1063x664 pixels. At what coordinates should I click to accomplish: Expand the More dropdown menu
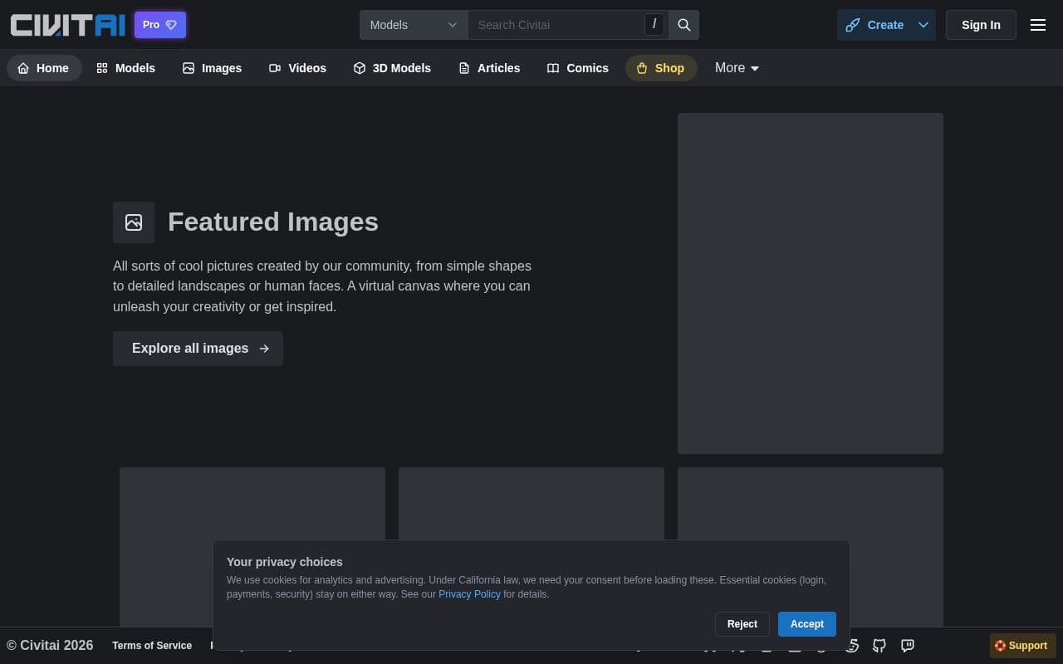737,68
